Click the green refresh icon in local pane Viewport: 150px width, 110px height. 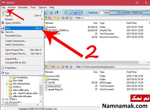pyautogui.click(x=71, y=67)
